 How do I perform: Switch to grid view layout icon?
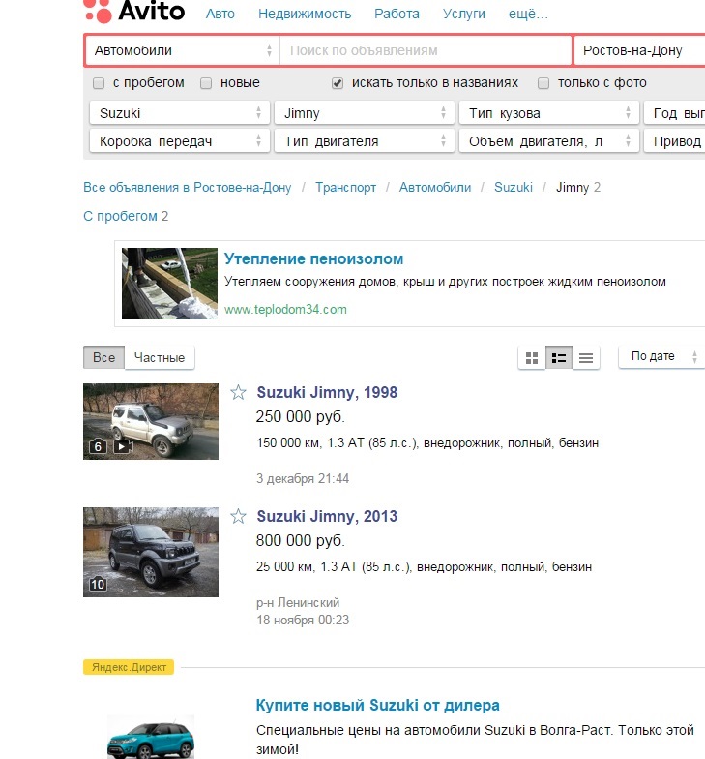pyautogui.click(x=532, y=358)
